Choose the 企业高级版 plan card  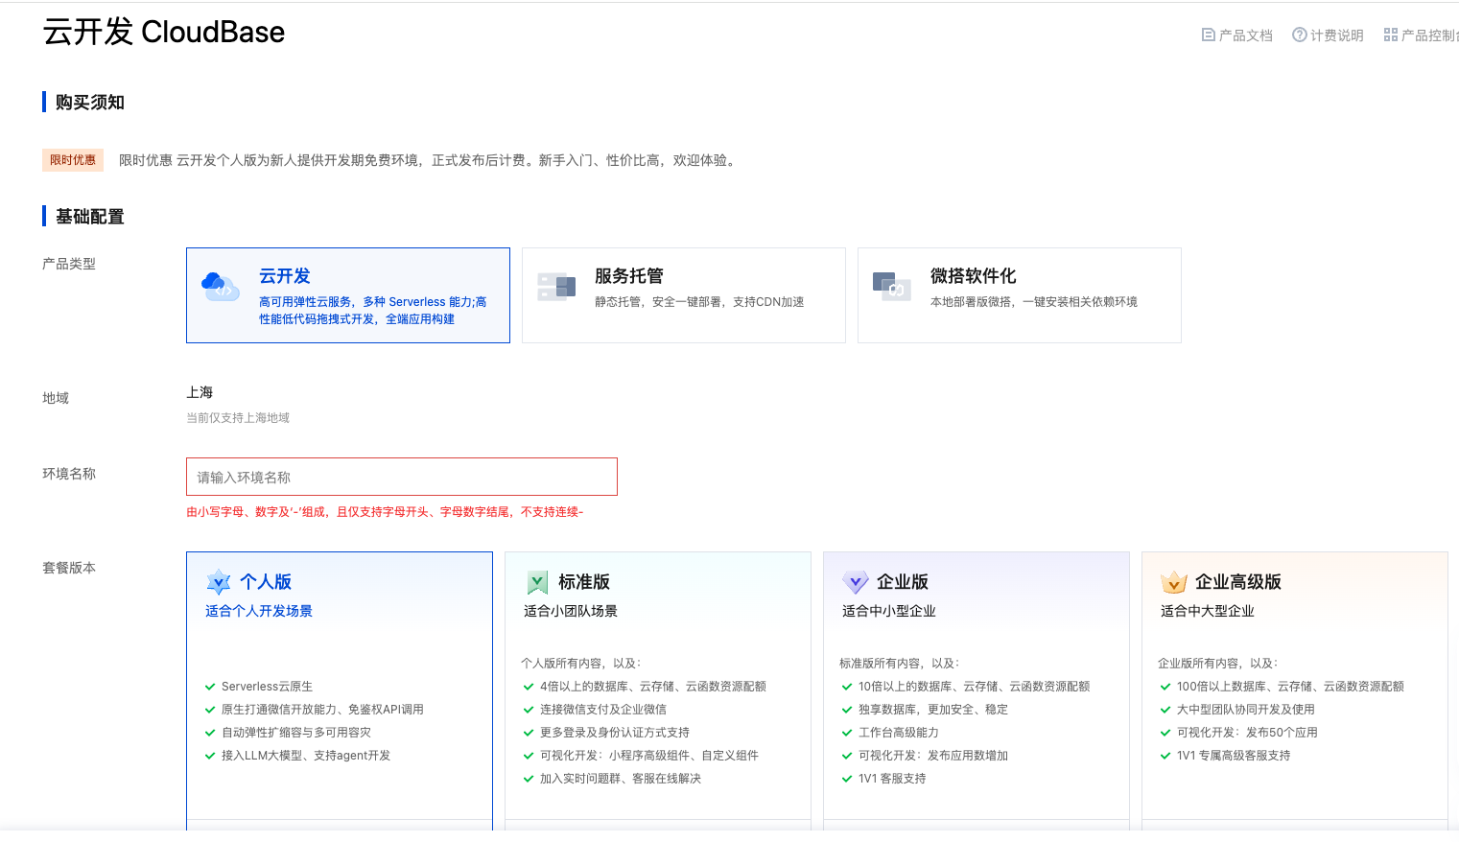(1295, 690)
